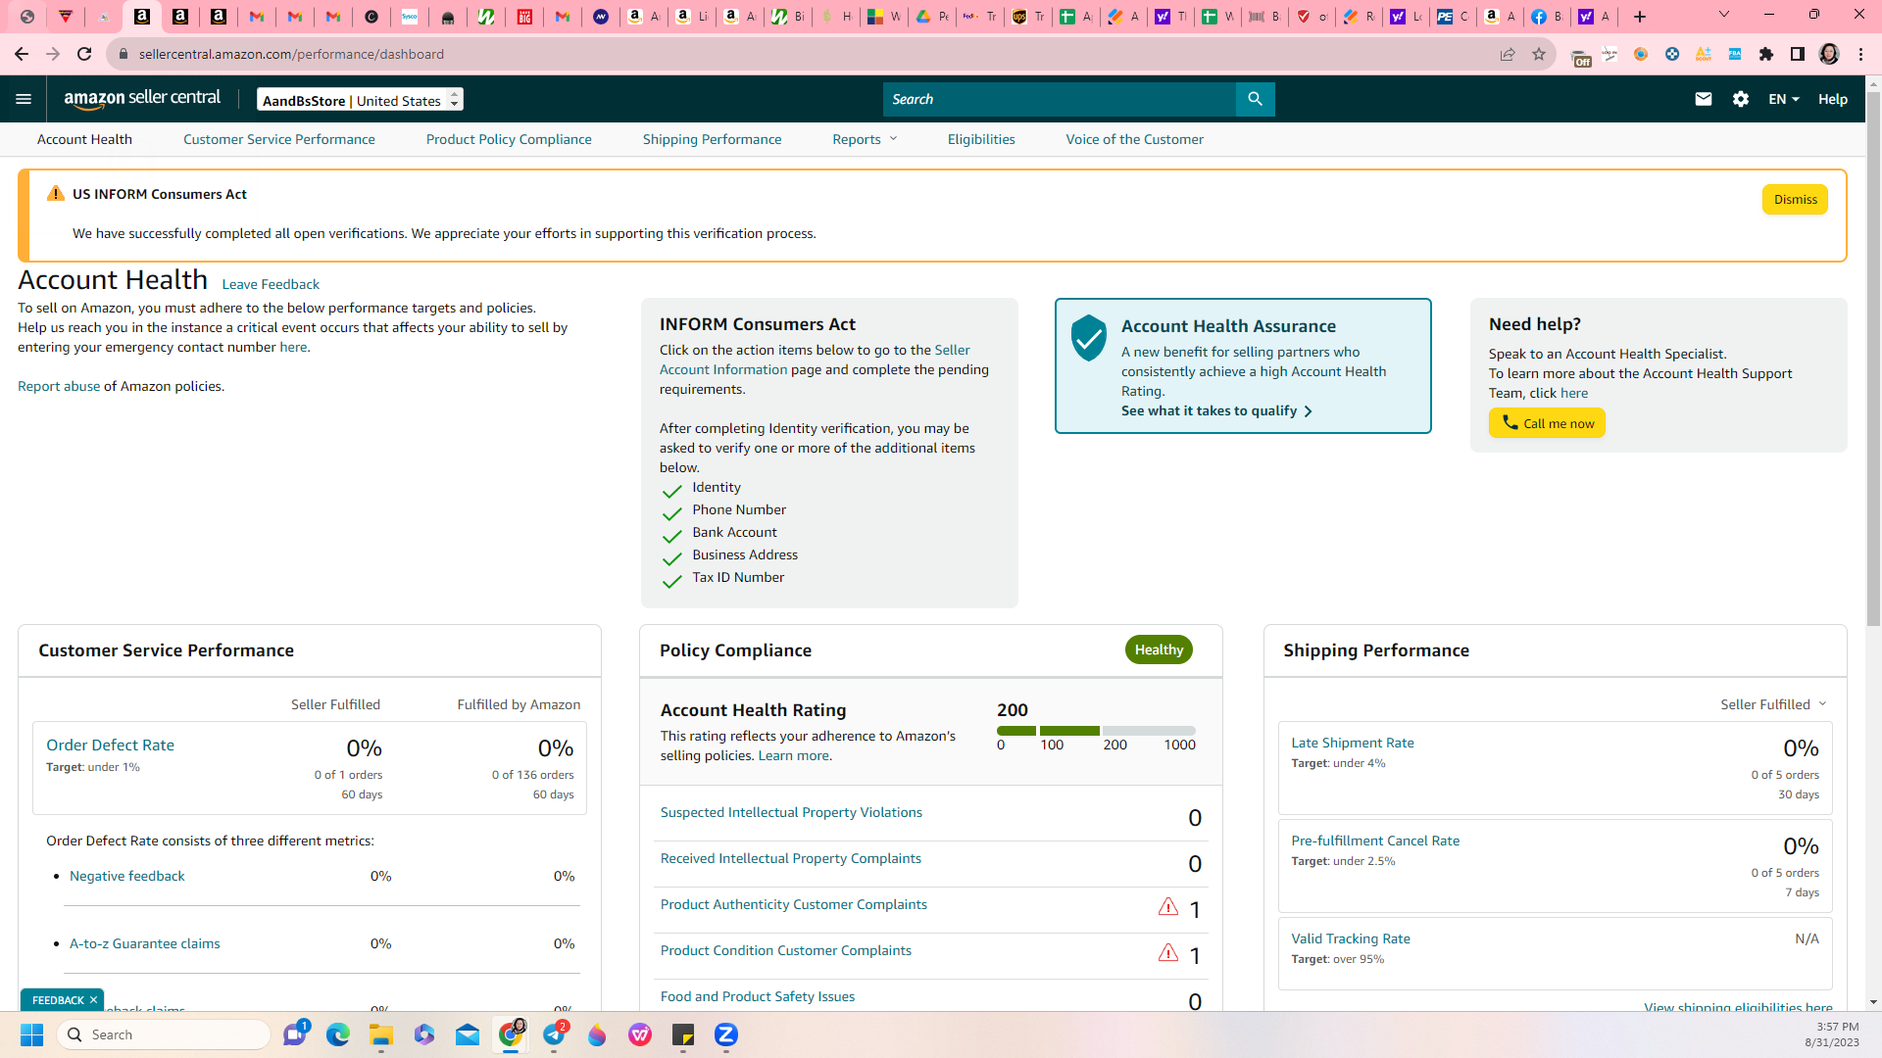Open Received Intellectual Property Complaints link
This screenshot has height=1058, width=1882.
pyautogui.click(x=791, y=858)
